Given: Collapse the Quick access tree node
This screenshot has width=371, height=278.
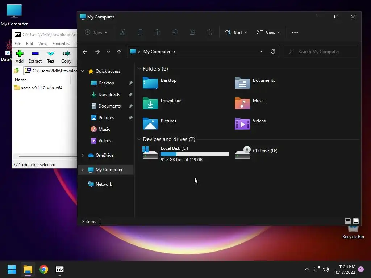Looking at the screenshot, I should [x=82, y=71].
